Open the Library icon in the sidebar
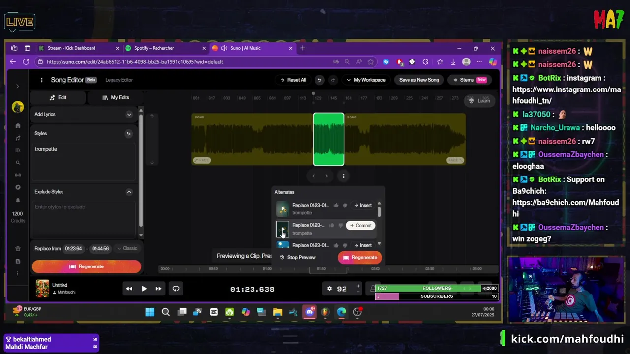The image size is (630, 354). coord(18,150)
